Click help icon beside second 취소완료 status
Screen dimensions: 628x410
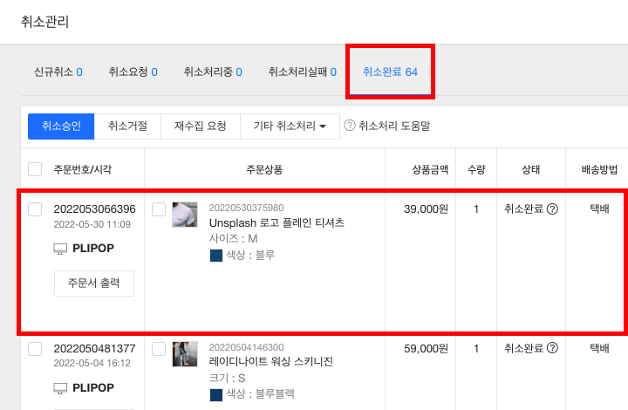tap(552, 348)
